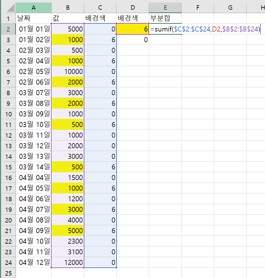Screen dimensions: 265x278
Task: Select column E header
Action: (165, 8)
